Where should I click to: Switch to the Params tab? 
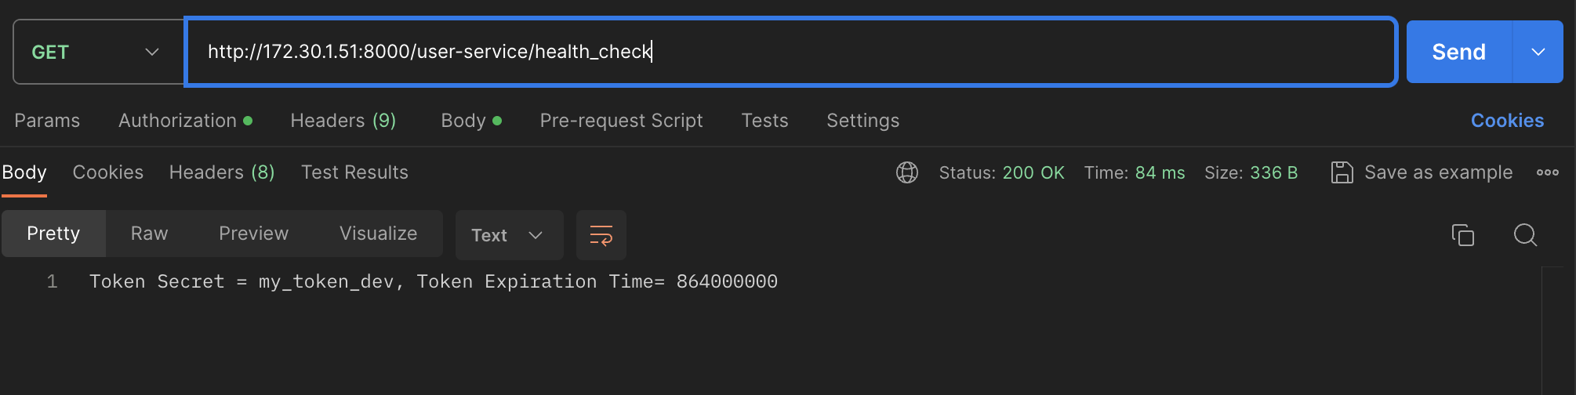point(47,121)
